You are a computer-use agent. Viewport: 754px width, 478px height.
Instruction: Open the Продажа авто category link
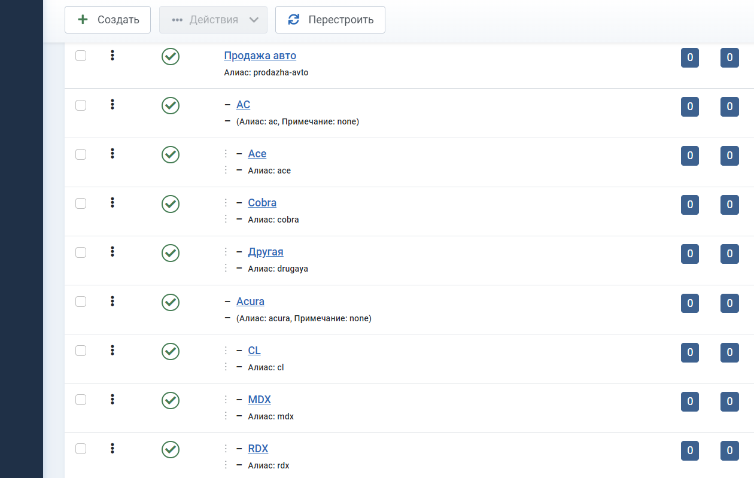click(x=260, y=56)
